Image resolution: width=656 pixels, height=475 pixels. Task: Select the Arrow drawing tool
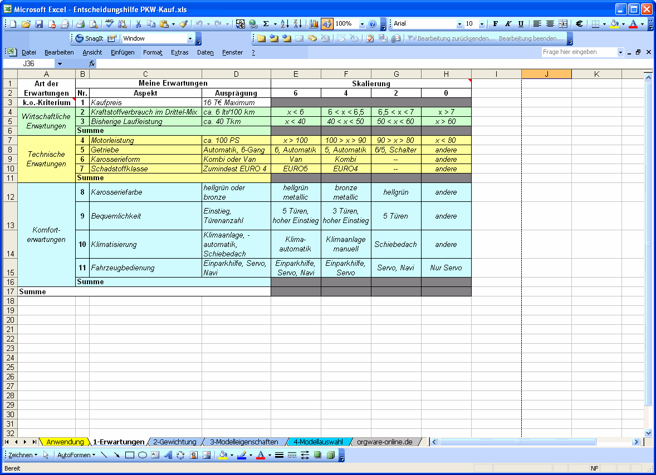point(117,455)
